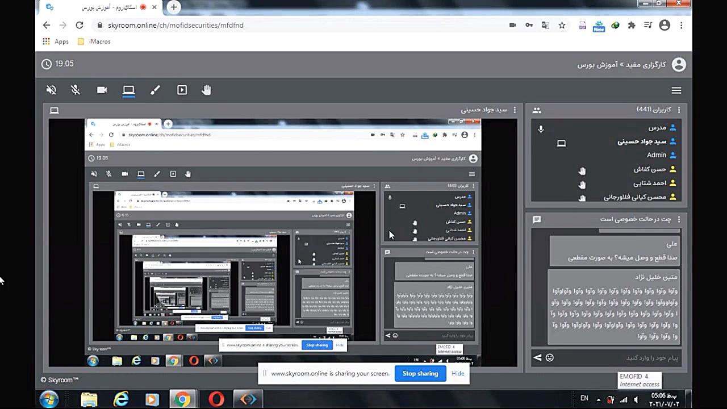Hide the screen sharing notification bar
The height and width of the screenshot is (409, 727).
coord(458,373)
